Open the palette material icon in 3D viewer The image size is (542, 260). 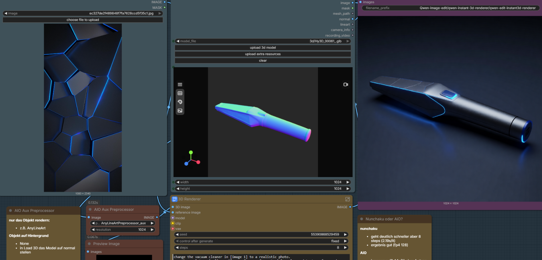(180, 102)
